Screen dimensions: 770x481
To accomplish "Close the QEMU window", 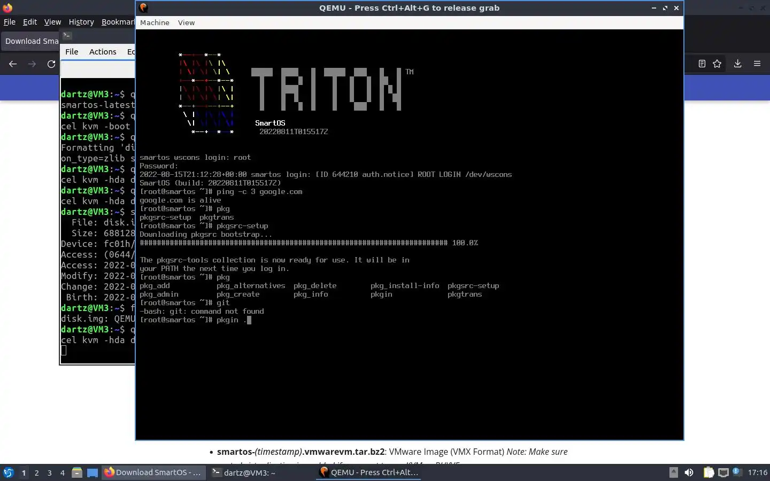I will point(676,8).
